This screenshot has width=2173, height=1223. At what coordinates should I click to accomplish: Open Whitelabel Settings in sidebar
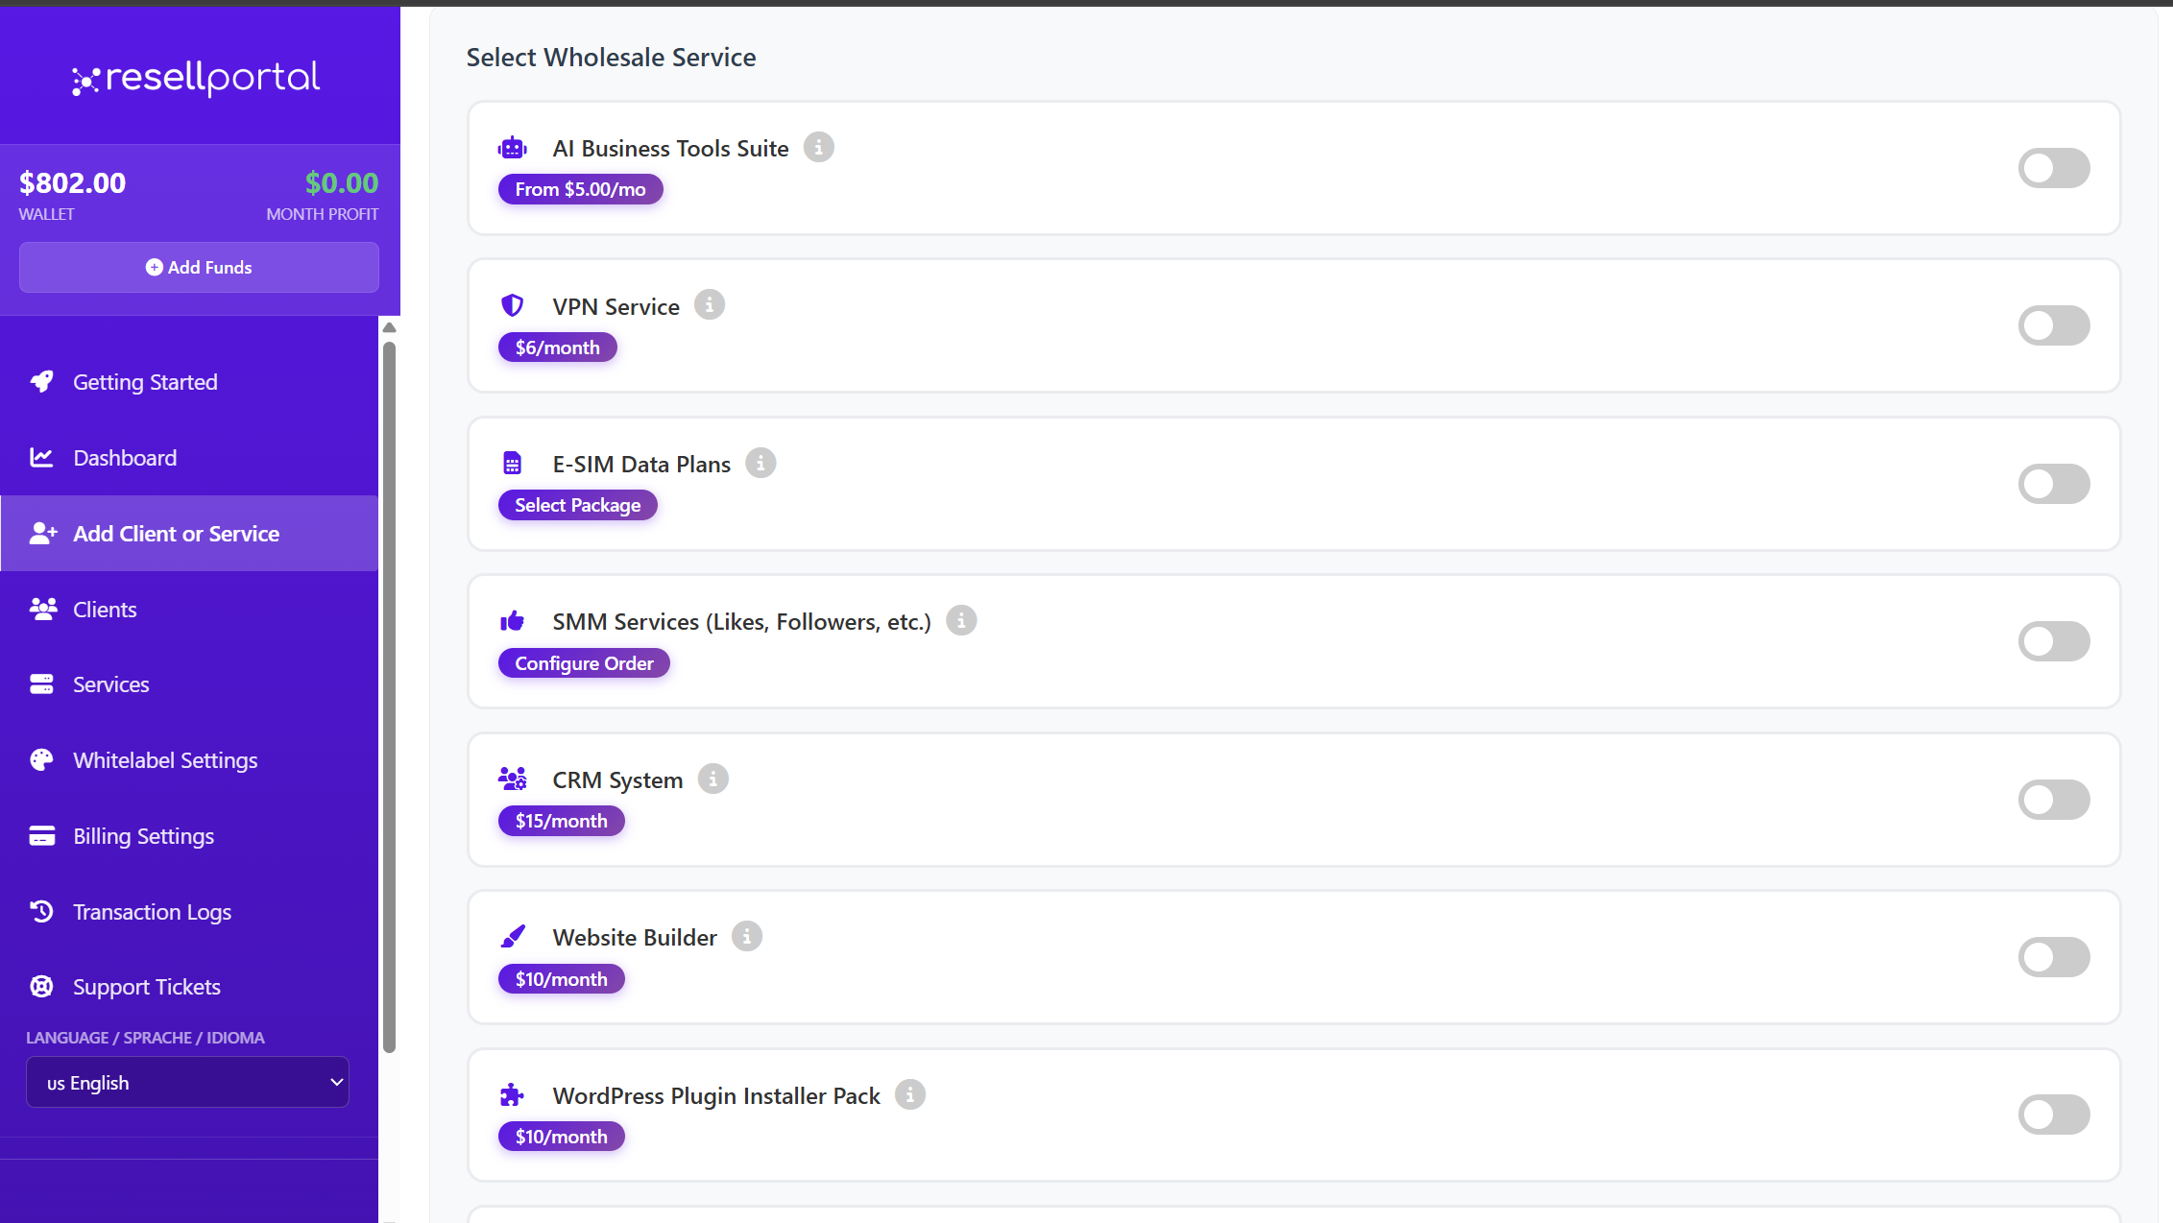(x=165, y=760)
